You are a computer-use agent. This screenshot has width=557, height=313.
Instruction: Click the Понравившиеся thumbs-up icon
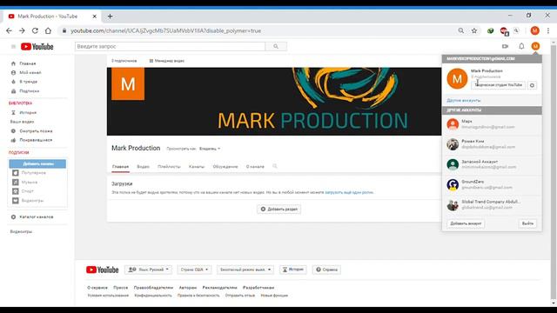tap(14, 140)
